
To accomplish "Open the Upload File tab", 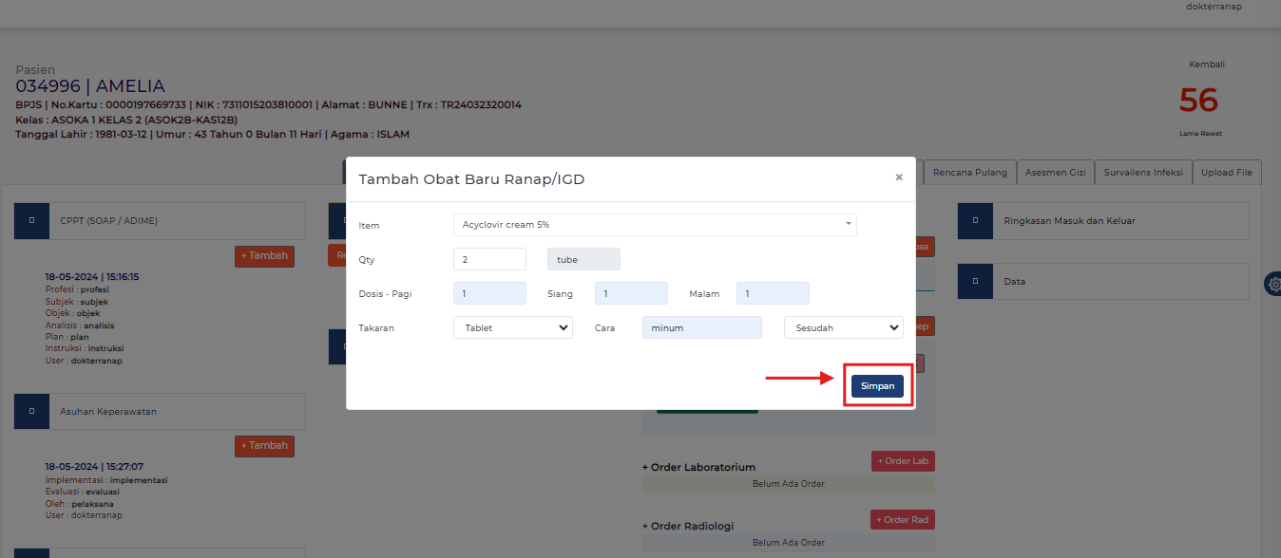I will 1226,172.
